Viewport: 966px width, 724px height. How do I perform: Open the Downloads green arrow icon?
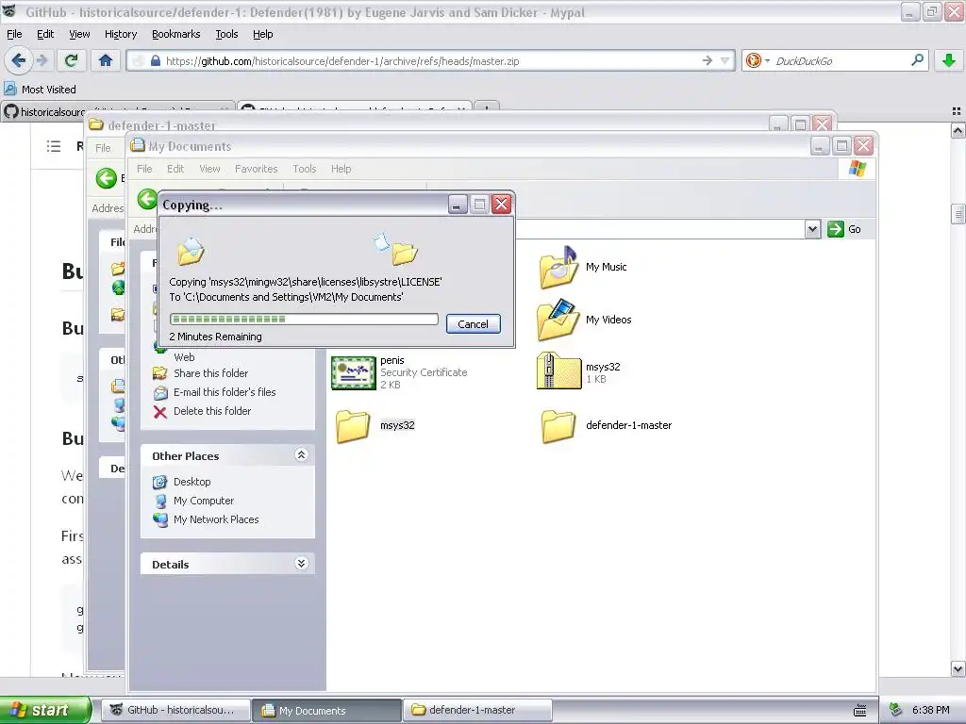pos(949,60)
